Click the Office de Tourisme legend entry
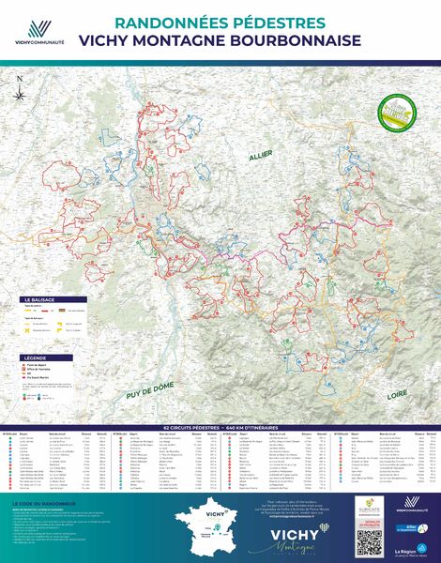This screenshot has height=563, width=441. click(x=37, y=369)
